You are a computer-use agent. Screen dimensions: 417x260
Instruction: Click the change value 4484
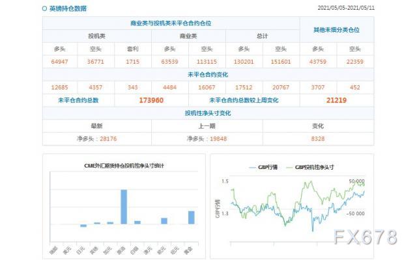coord(169,87)
